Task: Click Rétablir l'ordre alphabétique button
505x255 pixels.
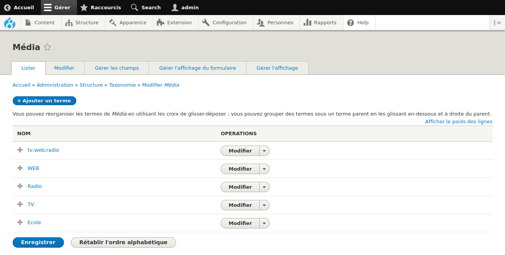Action: 123,242
